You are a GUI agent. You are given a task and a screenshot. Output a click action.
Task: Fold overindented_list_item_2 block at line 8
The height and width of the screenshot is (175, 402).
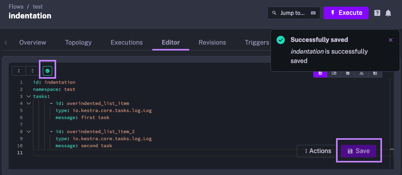(28, 132)
